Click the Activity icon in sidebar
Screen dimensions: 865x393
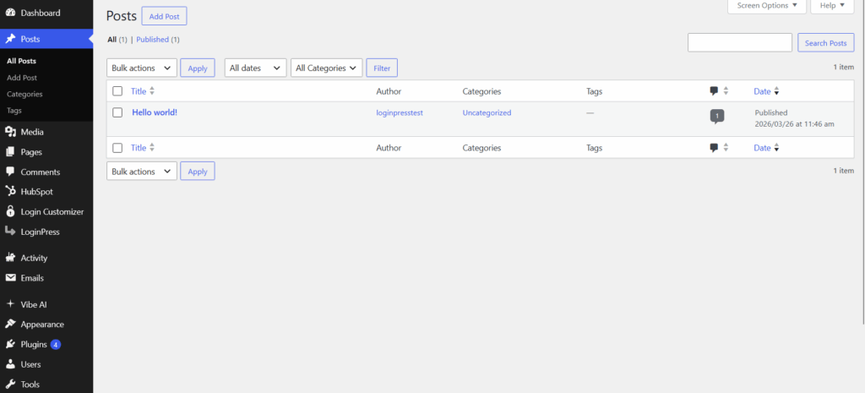(10, 258)
